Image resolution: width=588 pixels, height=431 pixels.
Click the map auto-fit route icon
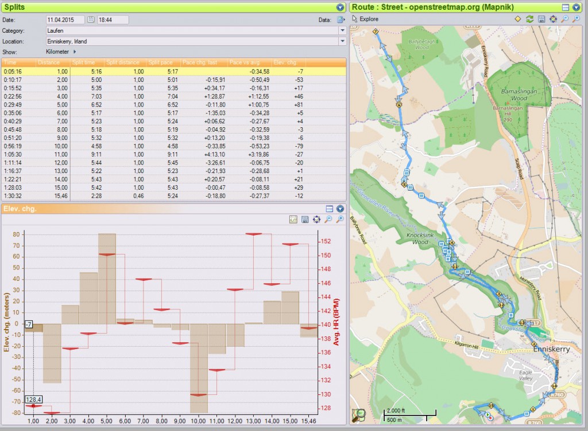coord(553,19)
